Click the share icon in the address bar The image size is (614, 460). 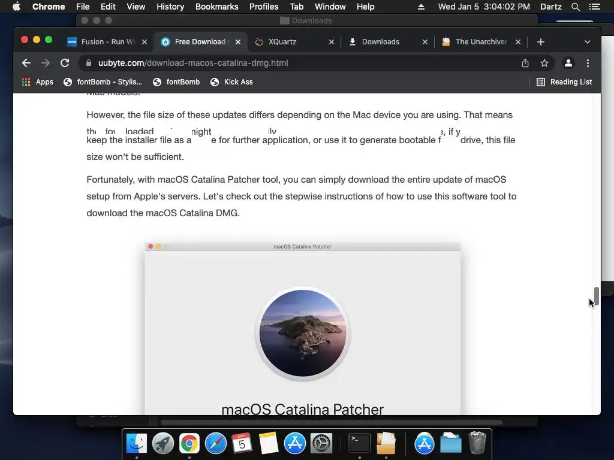pos(525,63)
